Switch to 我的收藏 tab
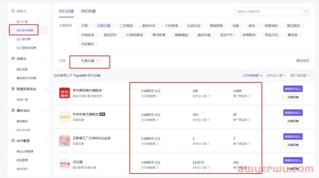Screen dimensions: 319x178 coord(88,11)
